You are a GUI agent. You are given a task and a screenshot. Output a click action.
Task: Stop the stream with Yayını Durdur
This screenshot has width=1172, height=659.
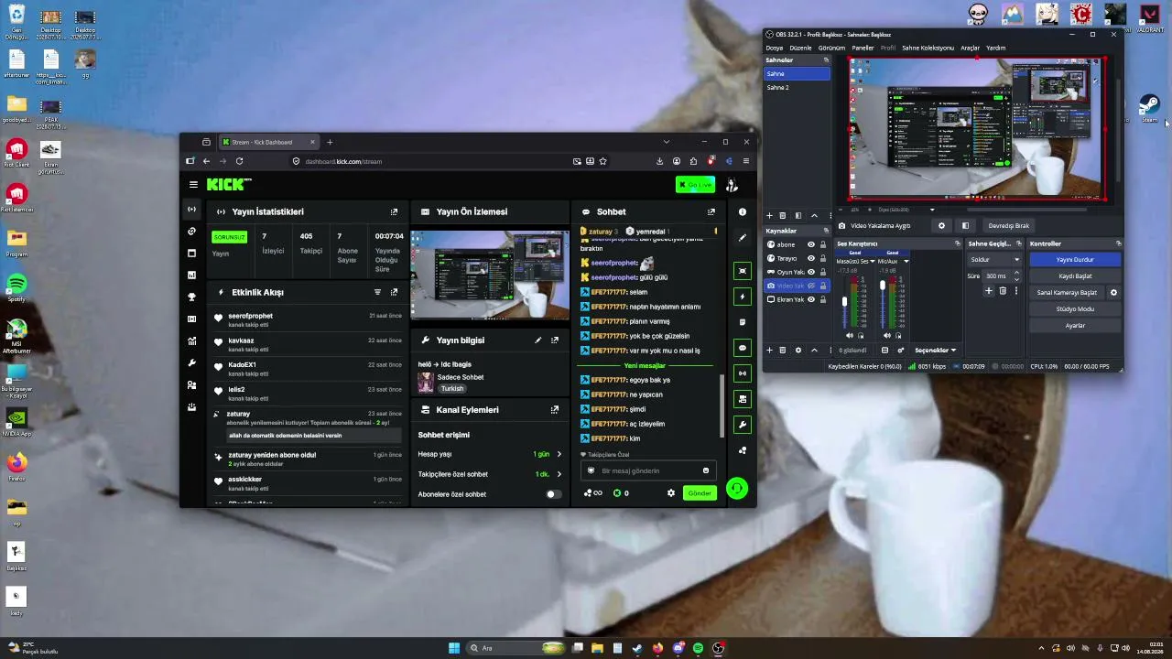pos(1075,260)
